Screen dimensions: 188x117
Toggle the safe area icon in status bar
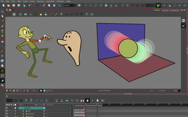tap(17, 91)
